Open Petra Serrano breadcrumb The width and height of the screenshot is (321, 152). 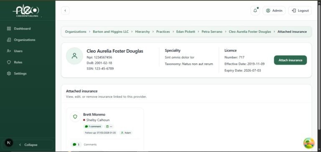(x=212, y=32)
